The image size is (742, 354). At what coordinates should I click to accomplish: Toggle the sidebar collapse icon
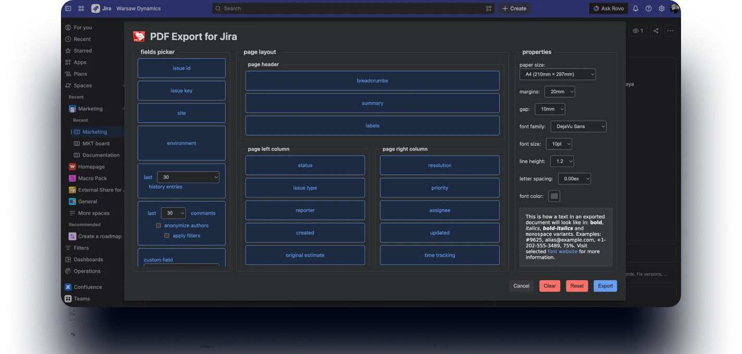pyautogui.click(x=68, y=8)
